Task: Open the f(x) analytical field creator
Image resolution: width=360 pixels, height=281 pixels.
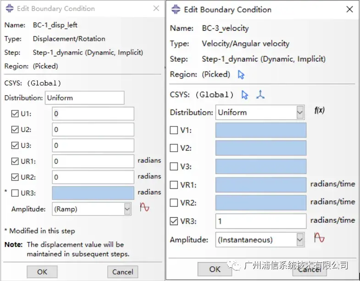Action: (320, 110)
